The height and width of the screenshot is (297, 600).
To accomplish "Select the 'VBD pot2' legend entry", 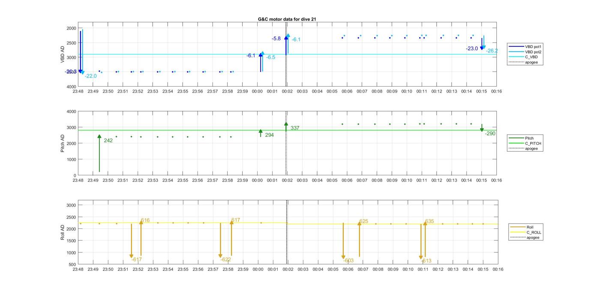I will pyautogui.click(x=526, y=52).
